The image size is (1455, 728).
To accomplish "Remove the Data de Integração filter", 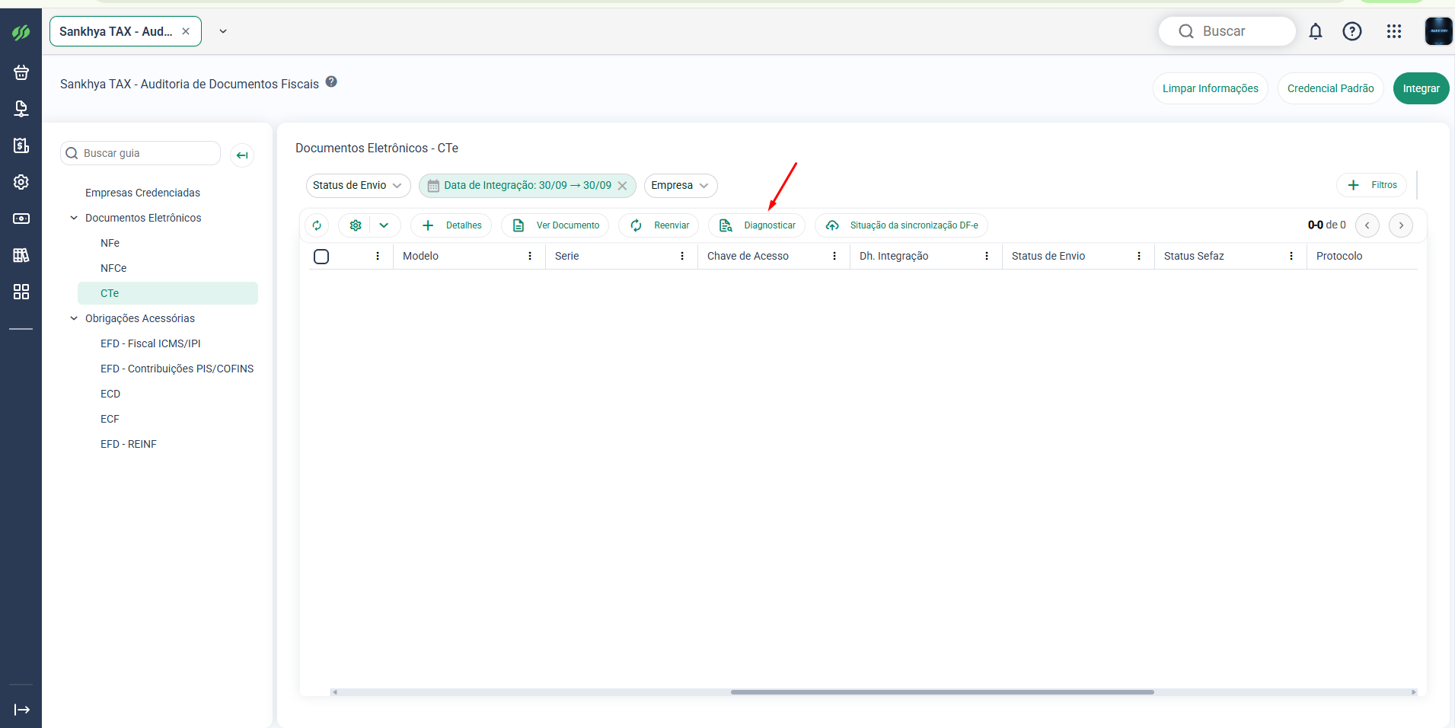I will (622, 186).
